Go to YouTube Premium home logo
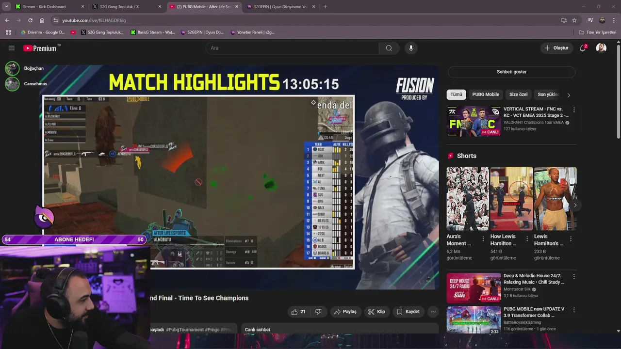This screenshot has height=349, width=621. tap(40, 48)
